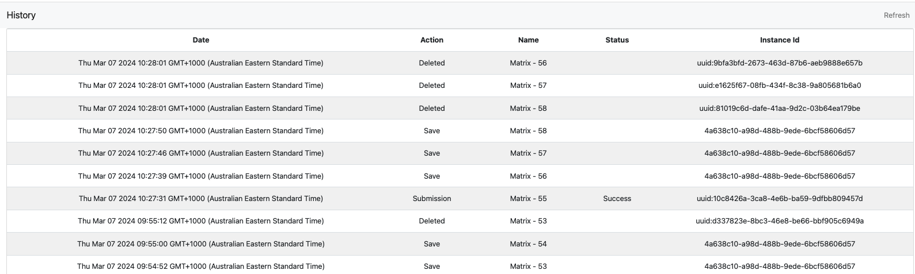Click instance id uuid:81019c6d-dafe-41aa-9d2c-03b64ea179be
The width and height of the screenshot is (915, 274).
click(779, 109)
